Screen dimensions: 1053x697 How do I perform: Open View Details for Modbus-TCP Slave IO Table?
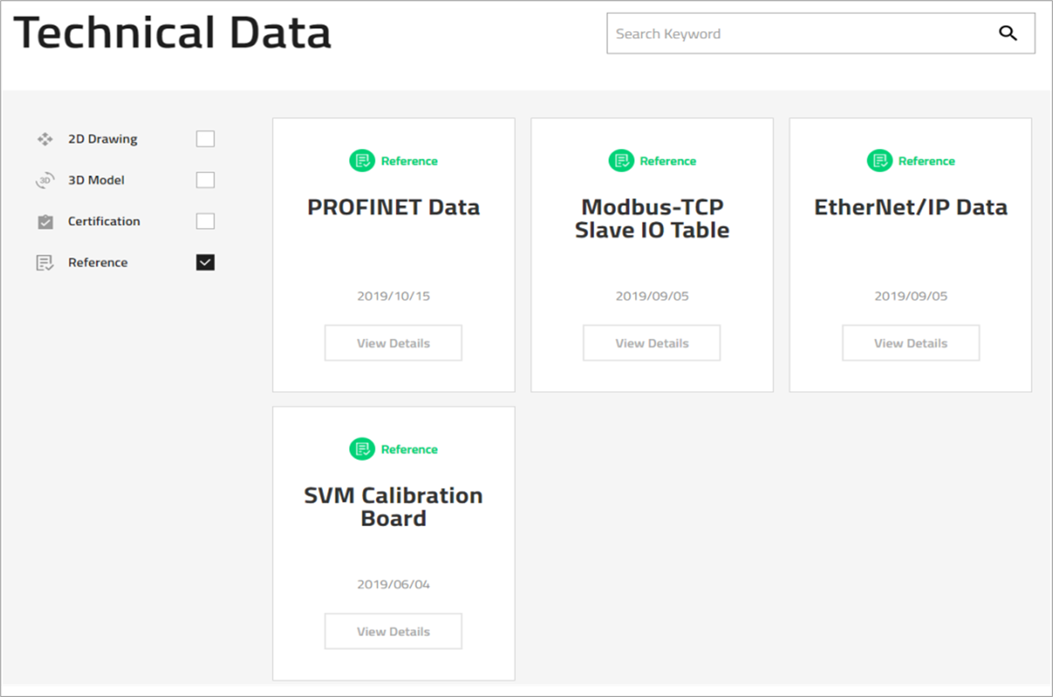pyautogui.click(x=652, y=343)
